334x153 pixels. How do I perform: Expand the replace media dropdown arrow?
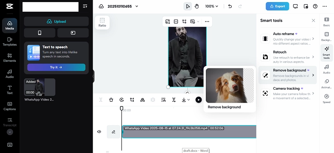coord(198,22)
